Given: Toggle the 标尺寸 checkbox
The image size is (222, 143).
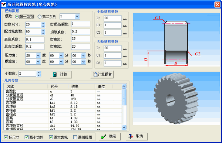Looking at the screenshot, I should (6, 137).
